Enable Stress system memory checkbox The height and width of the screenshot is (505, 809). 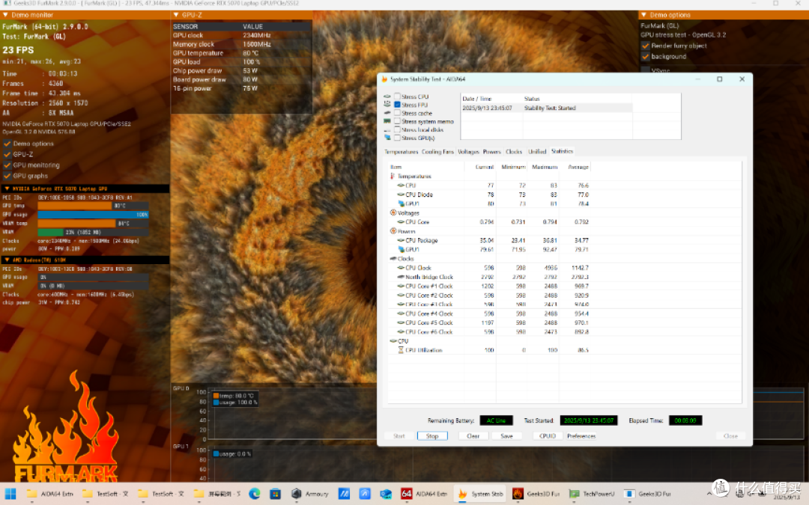[397, 121]
